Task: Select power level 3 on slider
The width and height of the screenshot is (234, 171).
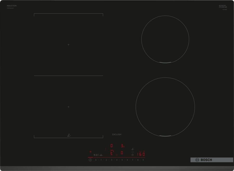Action: click(112, 160)
